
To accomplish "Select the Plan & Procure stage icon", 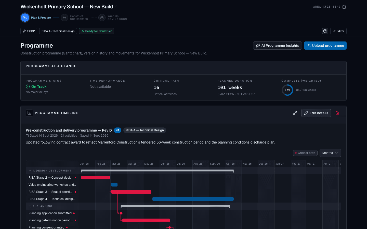I will (x=25, y=18).
